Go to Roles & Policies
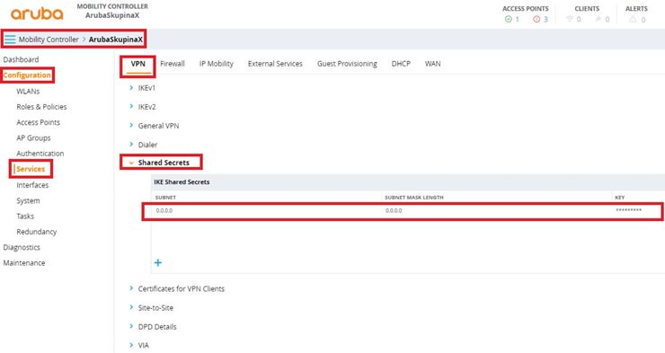 pos(41,107)
